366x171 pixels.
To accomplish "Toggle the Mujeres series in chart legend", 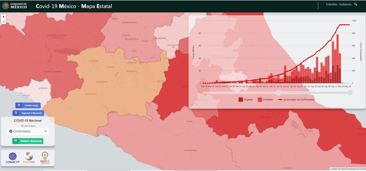I will tap(246, 100).
